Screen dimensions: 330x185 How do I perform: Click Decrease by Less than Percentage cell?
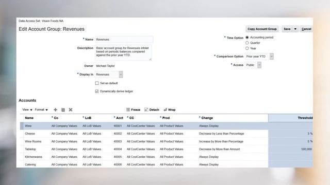(222, 134)
